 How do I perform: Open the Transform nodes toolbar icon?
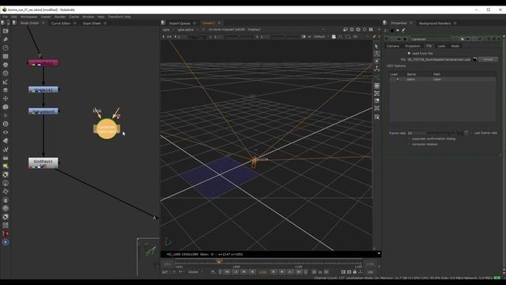pyautogui.click(x=6, y=98)
